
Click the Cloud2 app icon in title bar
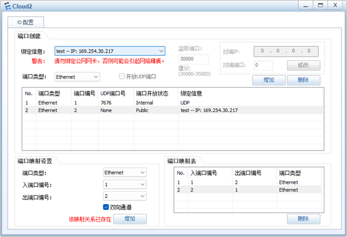click(x=8, y=6)
